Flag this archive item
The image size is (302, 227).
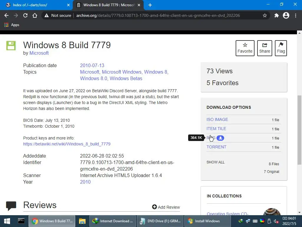pos(281,48)
